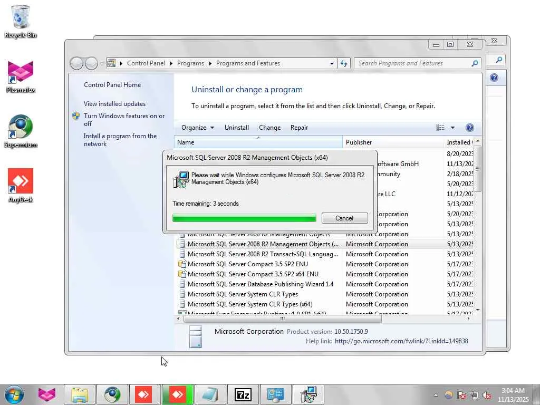Click help icon in the background window
This screenshot has height=405, width=540.
[494, 78]
